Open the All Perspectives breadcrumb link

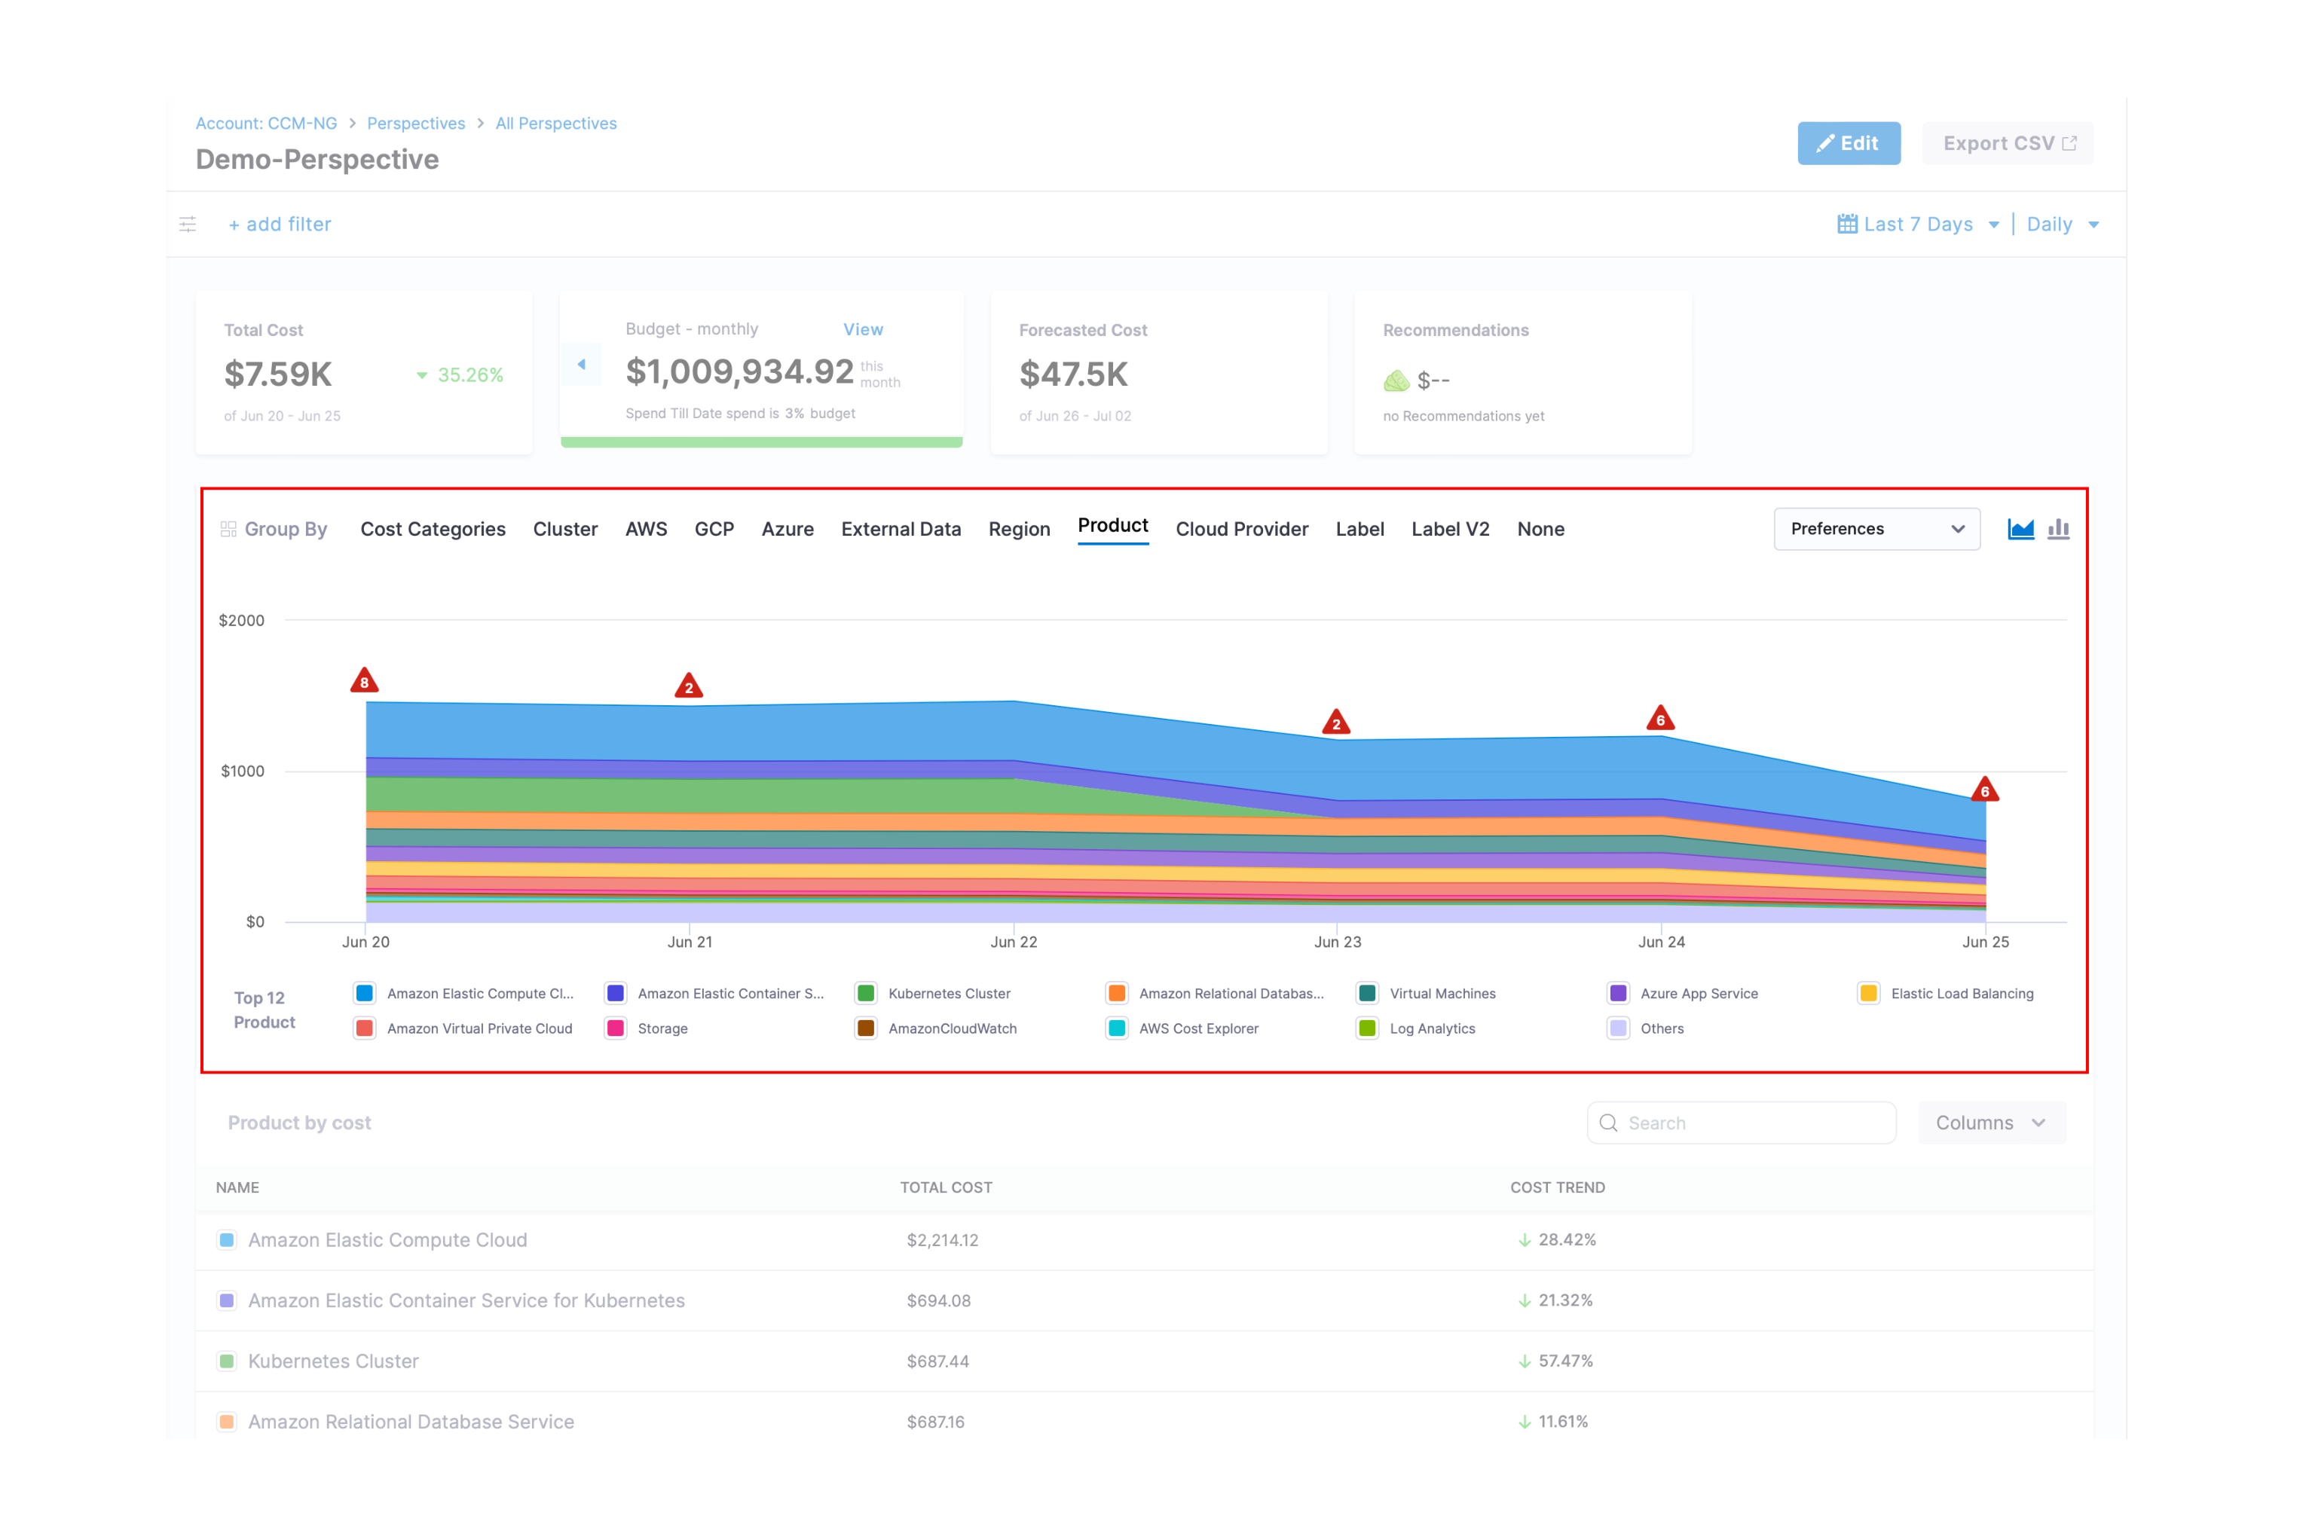point(556,124)
